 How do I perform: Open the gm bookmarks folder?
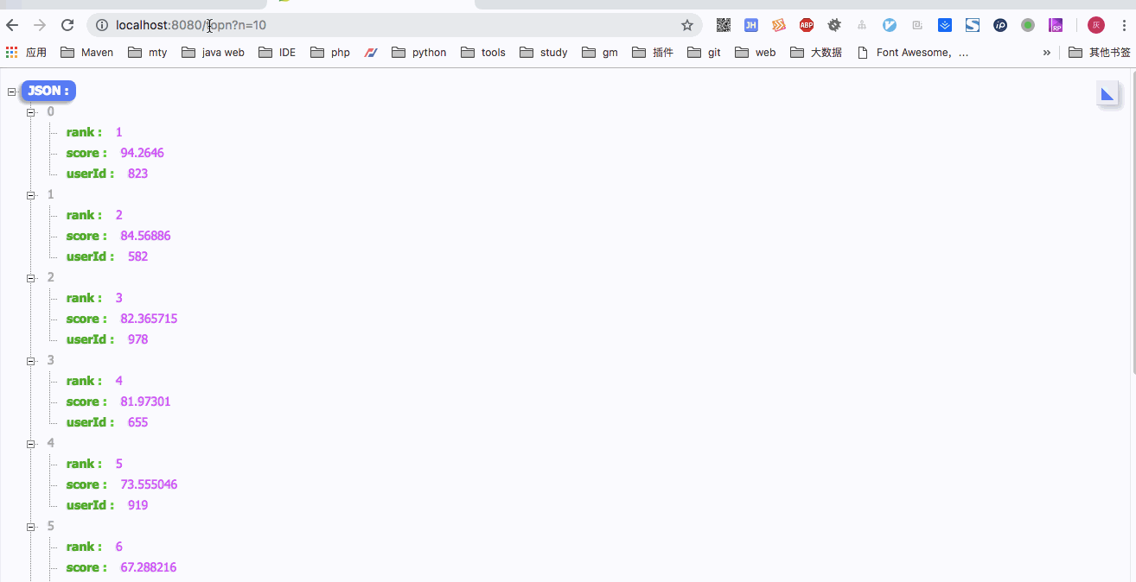point(599,53)
